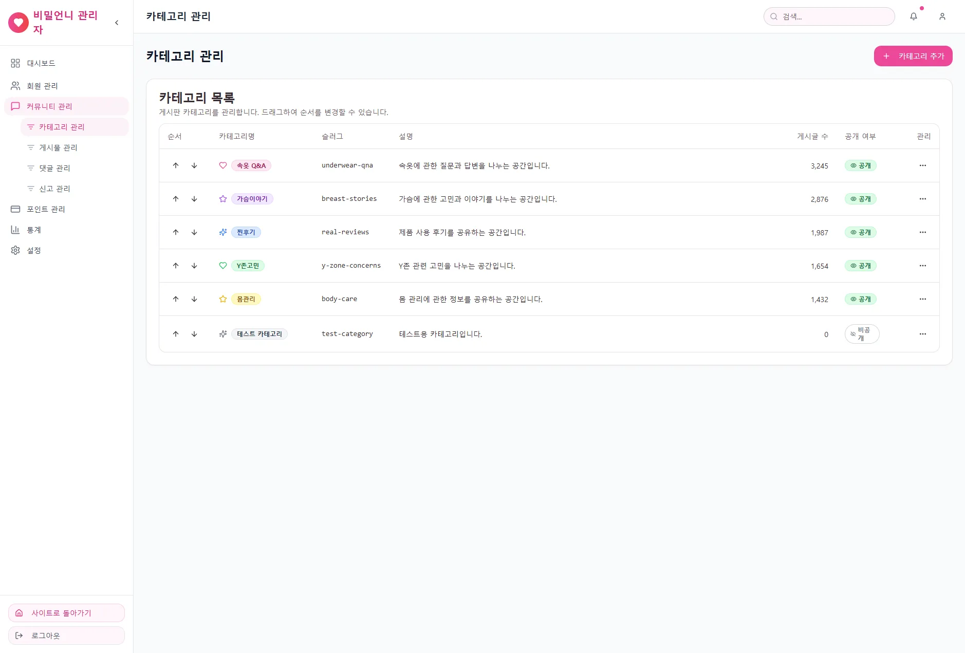Click the heart icon beside 속옷 Q&A
Image resolution: width=965 pixels, height=653 pixels.
click(x=223, y=165)
